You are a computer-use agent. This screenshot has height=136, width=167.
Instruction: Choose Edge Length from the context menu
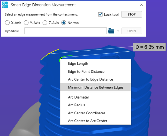click(x=78, y=63)
